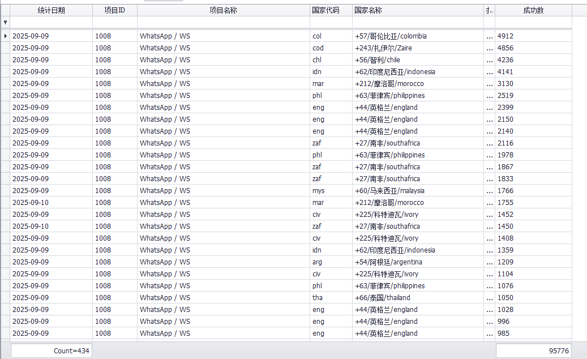Click country code 'cod' cell
The width and height of the screenshot is (587, 359).
(x=331, y=48)
